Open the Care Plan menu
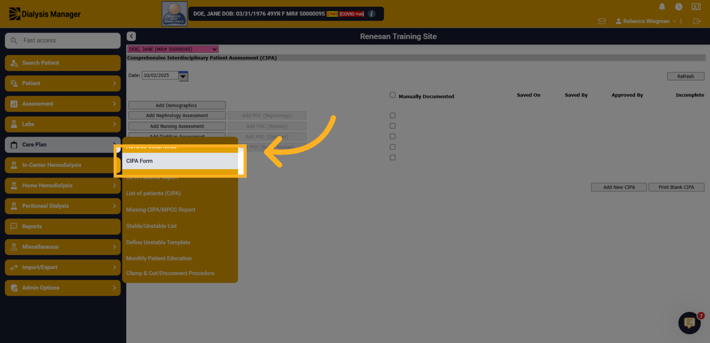Viewport: 710px width, 343px height. click(63, 144)
